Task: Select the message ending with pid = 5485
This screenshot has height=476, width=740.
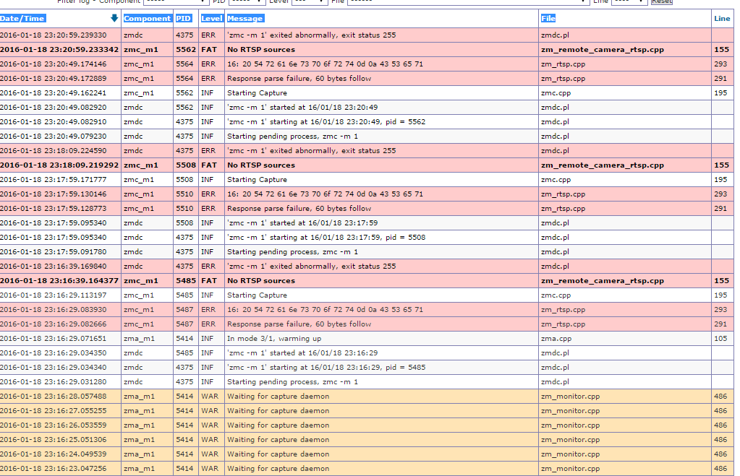Action: click(326, 367)
